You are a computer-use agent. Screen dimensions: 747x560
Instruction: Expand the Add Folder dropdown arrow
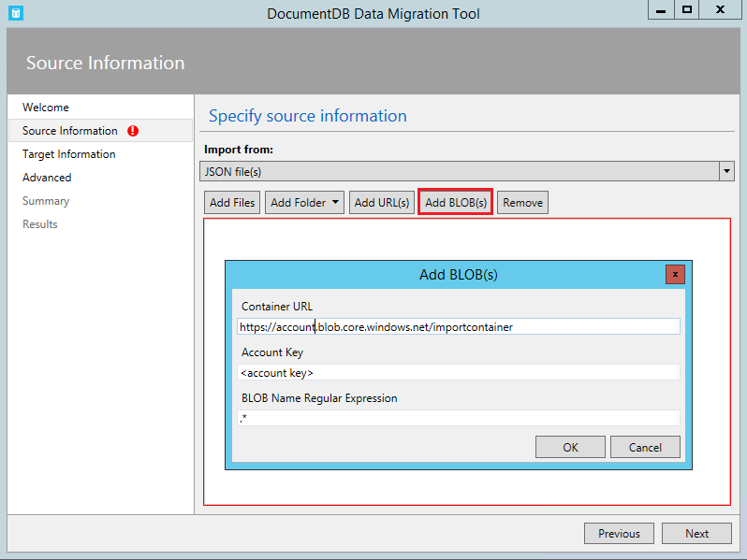pyautogui.click(x=335, y=203)
